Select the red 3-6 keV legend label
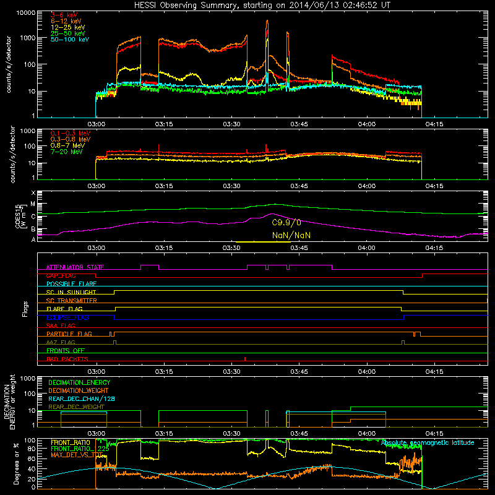Image resolution: width=495 pixels, height=495 pixels. coord(64,15)
